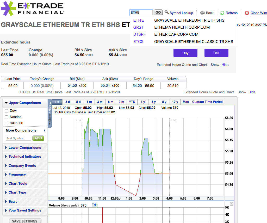Click the green Refresh icon

coord(222,13)
